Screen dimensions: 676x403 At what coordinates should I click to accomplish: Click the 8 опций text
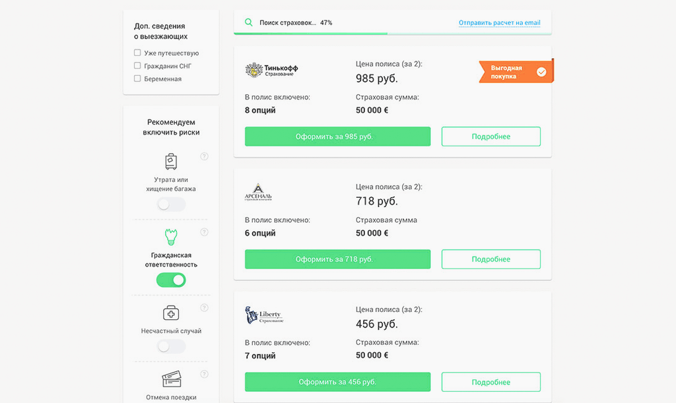coord(260,110)
